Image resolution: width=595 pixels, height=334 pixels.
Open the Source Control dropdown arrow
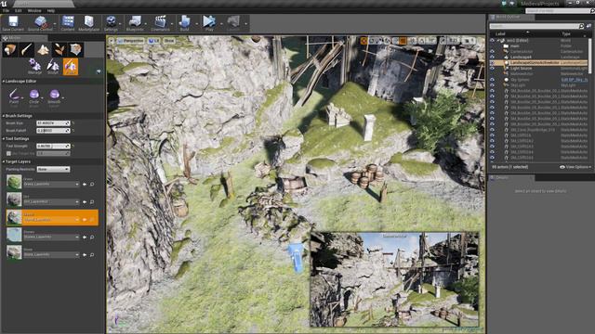(x=56, y=24)
